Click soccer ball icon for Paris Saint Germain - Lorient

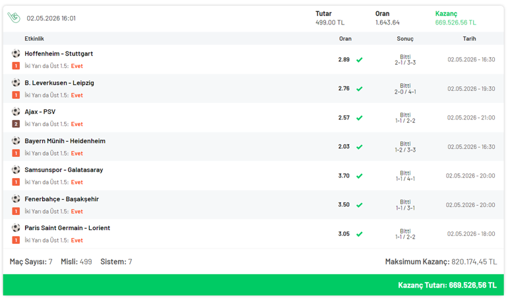pos(16,227)
